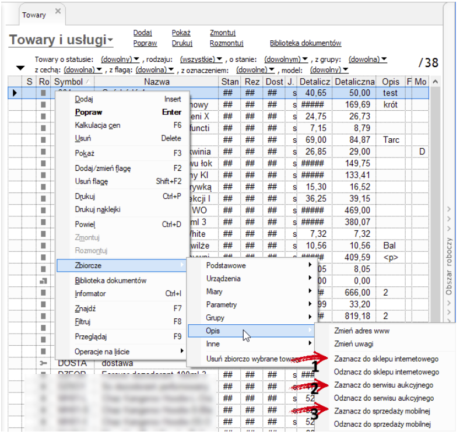Open the o stanie (dowolnym) dropdown
The width and height of the screenshot is (460, 435).
[286, 59]
